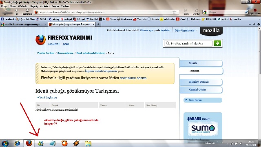Open the bookmark star dropdown arrow

pyautogui.click(x=177, y=12)
